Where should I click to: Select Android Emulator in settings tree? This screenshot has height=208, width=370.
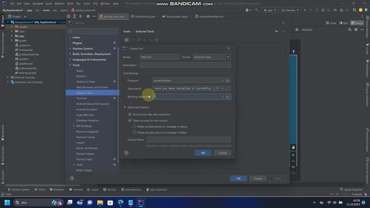click(87, 109)
